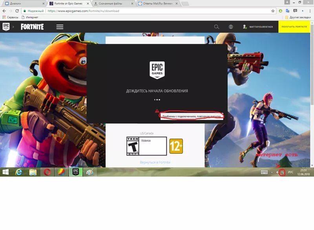314x230 pixels.
Task: Click the Chrome profile user icon
Action: [x=287, y=2]
